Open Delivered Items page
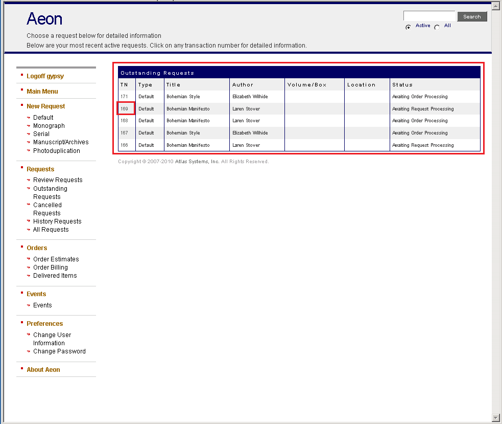Viewport: 502px width, 424px height. click(x=55, y=276)
